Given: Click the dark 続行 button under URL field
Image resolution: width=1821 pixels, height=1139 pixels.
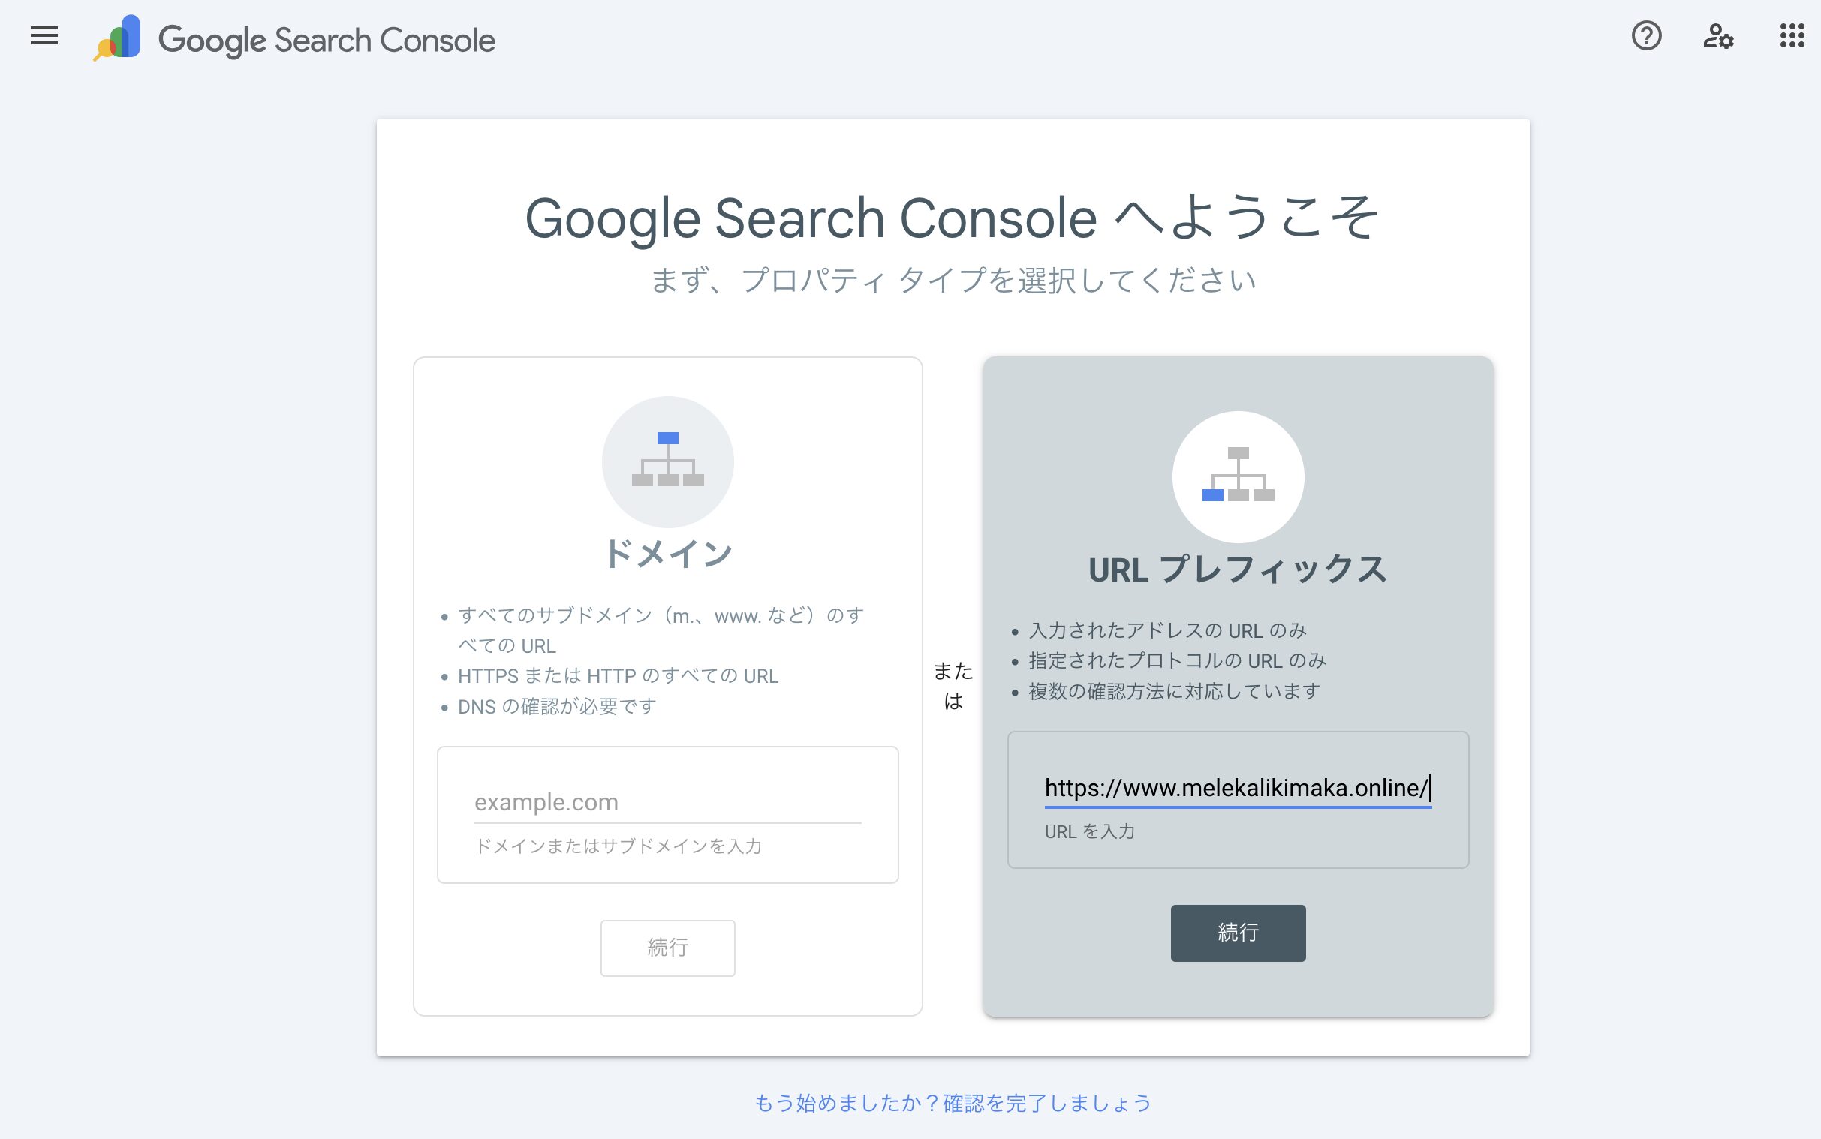Looking at the screenshot, I should point(1238,933).
